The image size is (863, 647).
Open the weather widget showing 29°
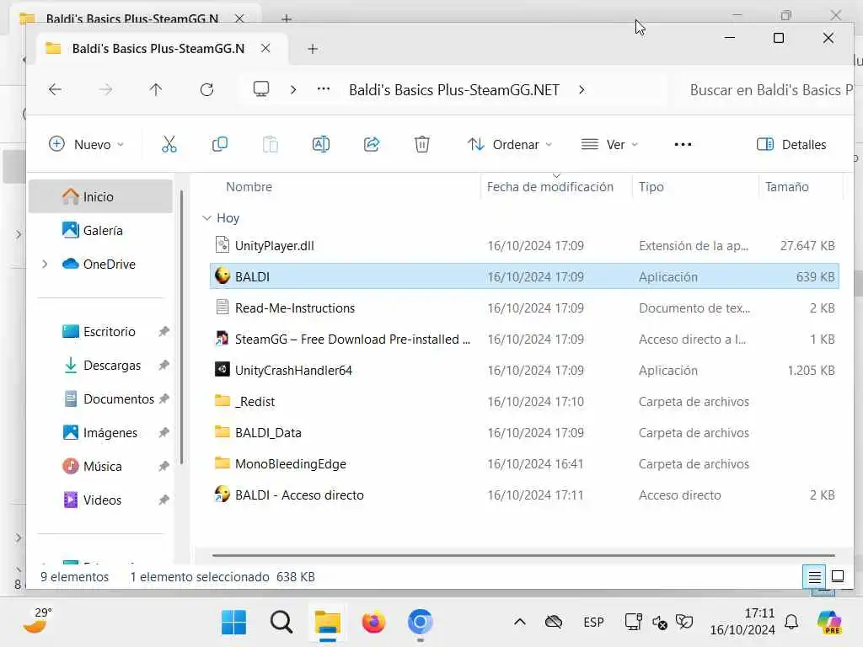[37, 621]
